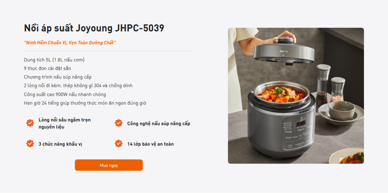Click the Hẹn giờ 24 tiếng line
The image size is (388, 194).
pos(85,103)
